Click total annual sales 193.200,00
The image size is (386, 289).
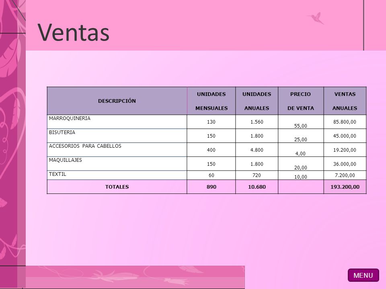[345, 187]
